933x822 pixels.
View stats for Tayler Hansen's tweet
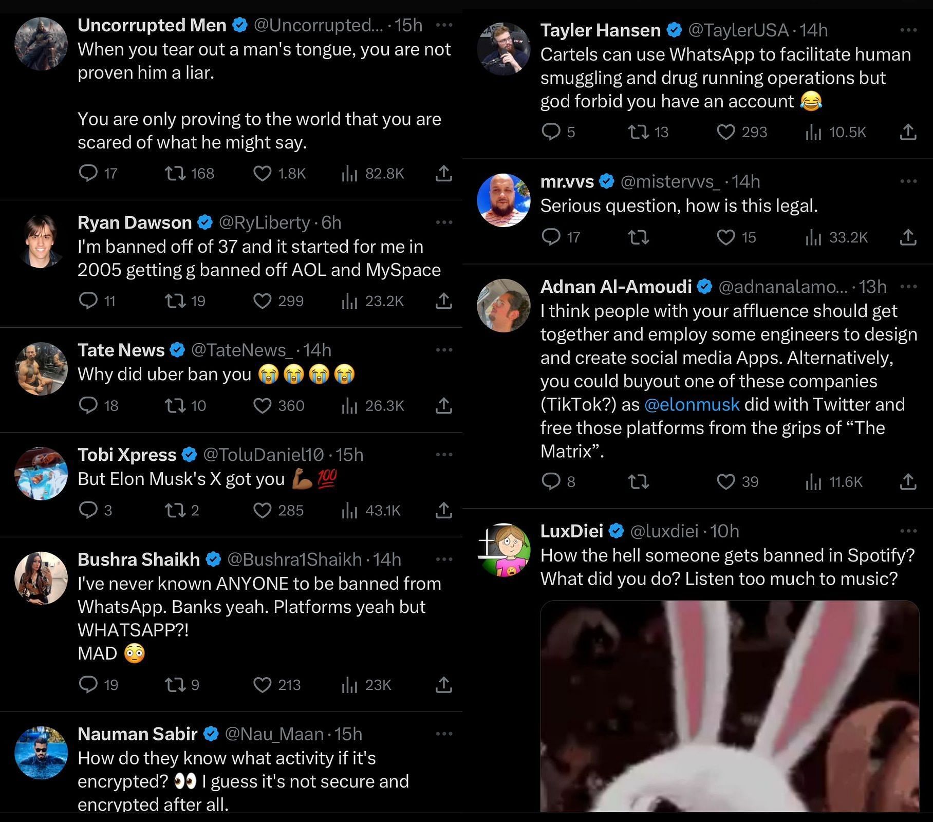pos(813,133)
